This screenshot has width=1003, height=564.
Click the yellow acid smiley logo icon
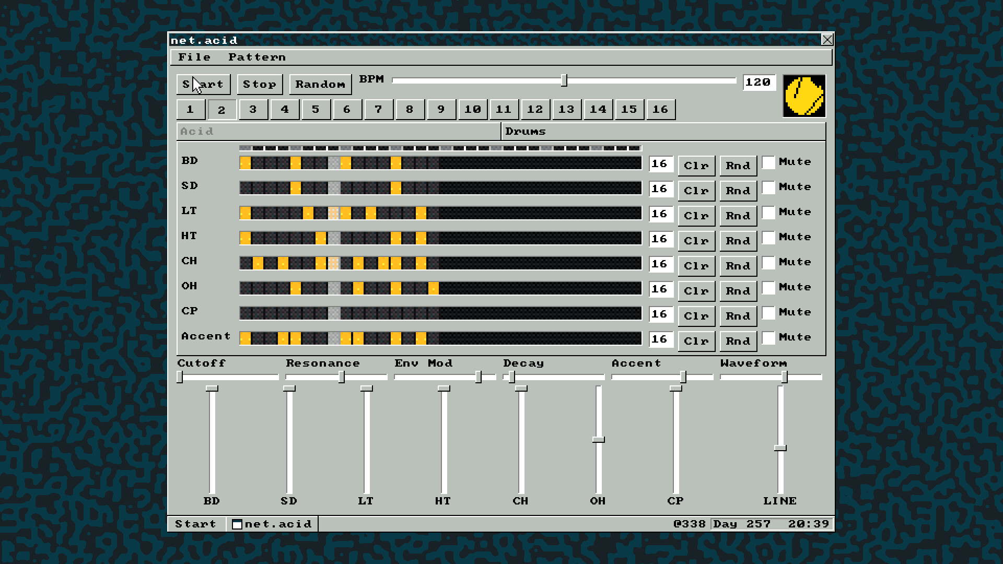[804, 96]
